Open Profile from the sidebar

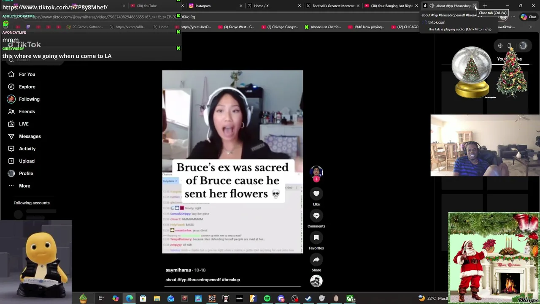pos(20,174)
